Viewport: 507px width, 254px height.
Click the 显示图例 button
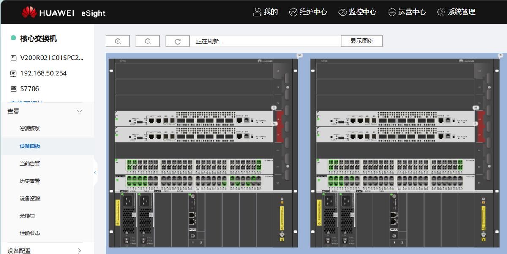click(362, 41)
